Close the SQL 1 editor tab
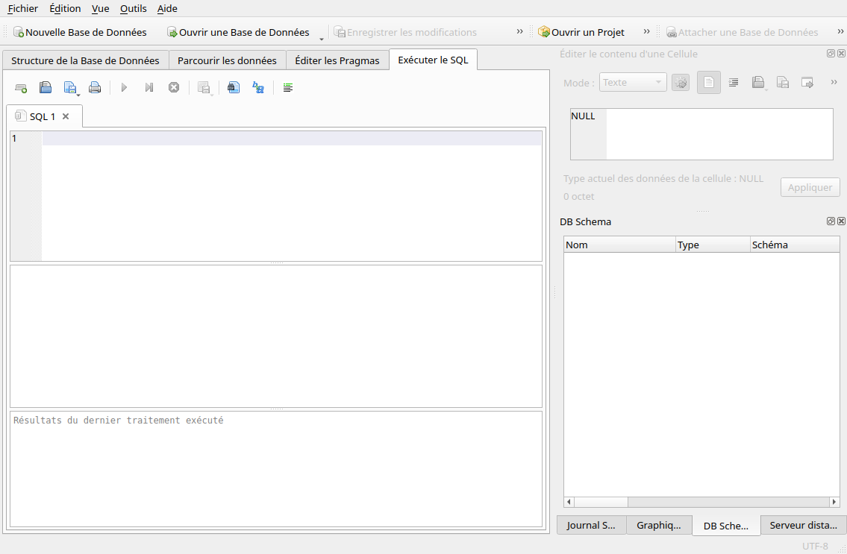Viewport: 847px width, 554px height. (x=66, y=116)
